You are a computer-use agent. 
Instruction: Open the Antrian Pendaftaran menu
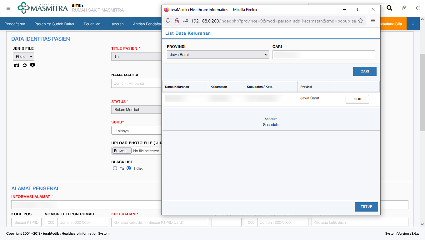(x=147, y=24)
